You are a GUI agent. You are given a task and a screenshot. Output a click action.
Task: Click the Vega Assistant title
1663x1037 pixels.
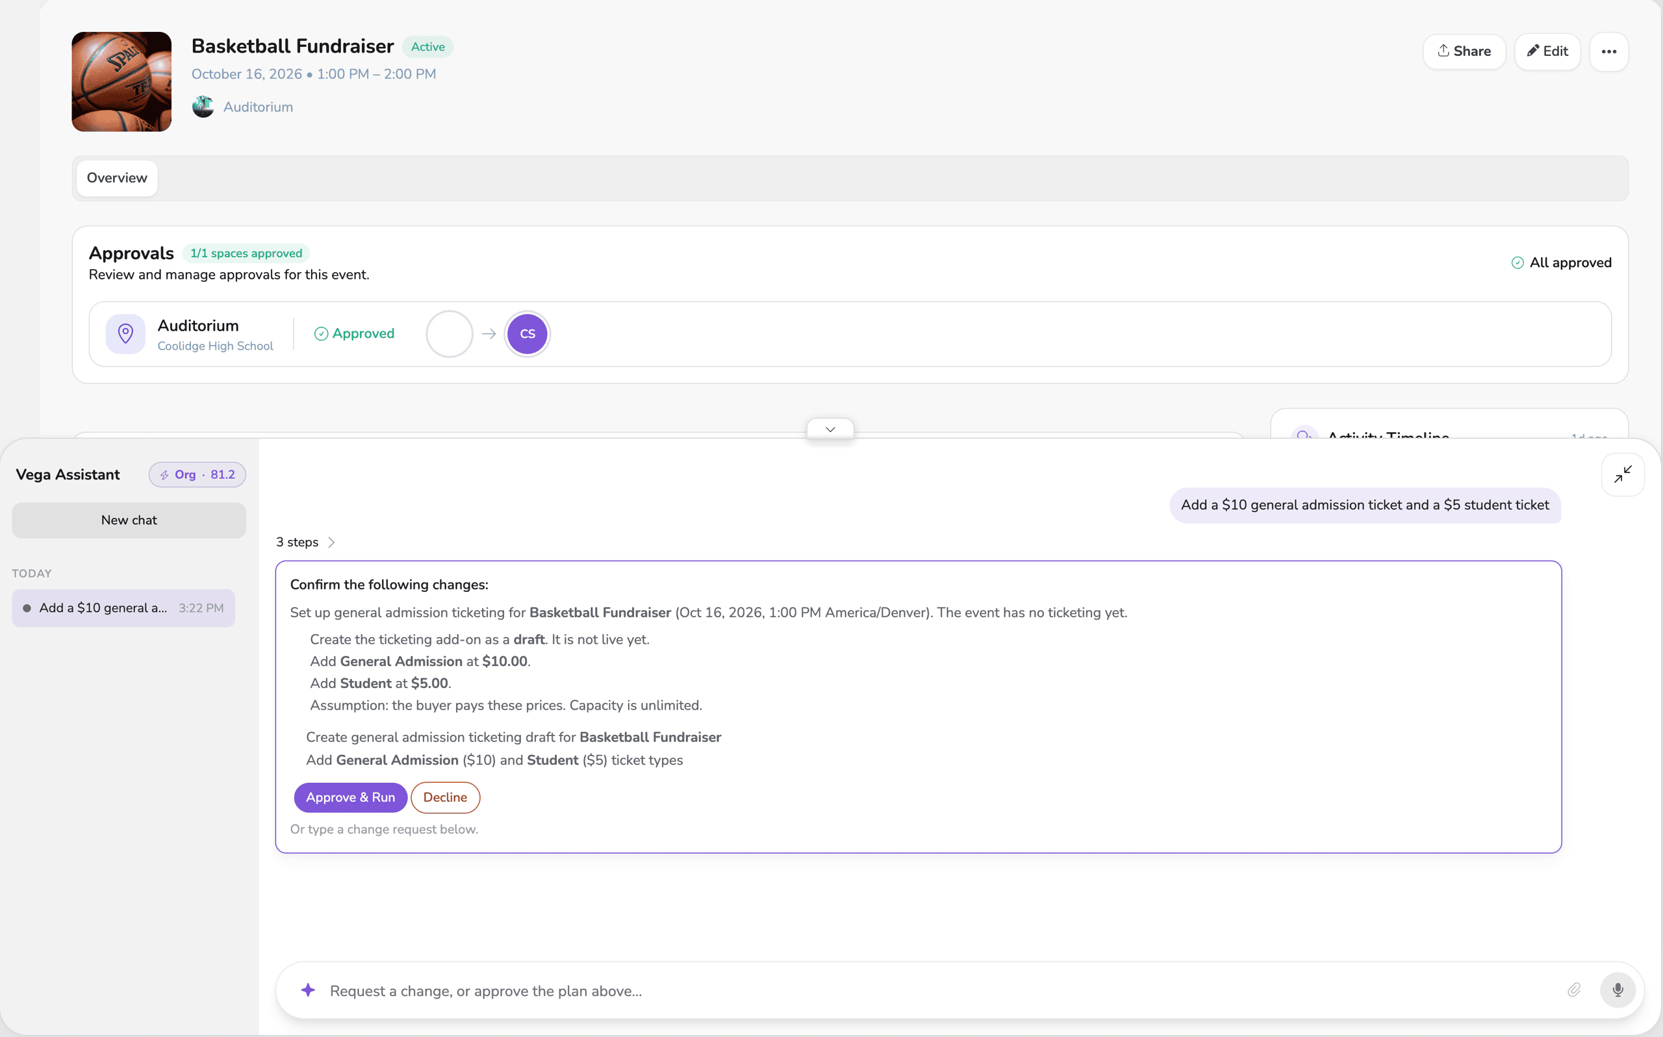pos(67,474)
